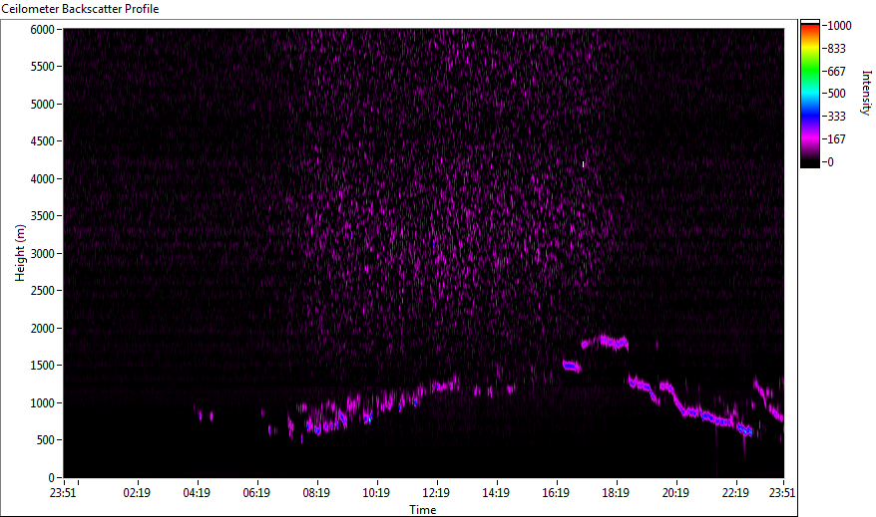876x517 pixels.
Task: Click the 1500 height axis marker
Action: pyautogui.click(x=43, y=366)
